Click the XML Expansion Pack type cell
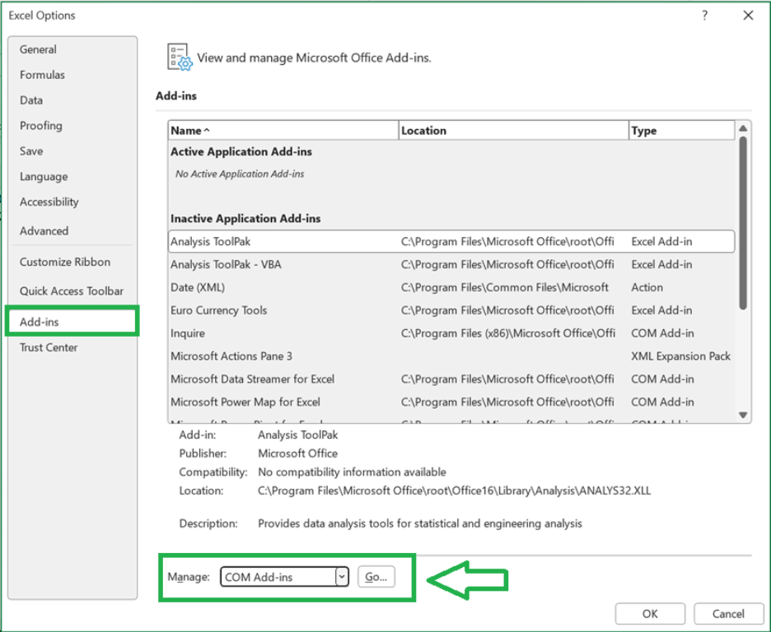Image resolution: width=771 pixels, height=632 pixels. pos(681,356)
